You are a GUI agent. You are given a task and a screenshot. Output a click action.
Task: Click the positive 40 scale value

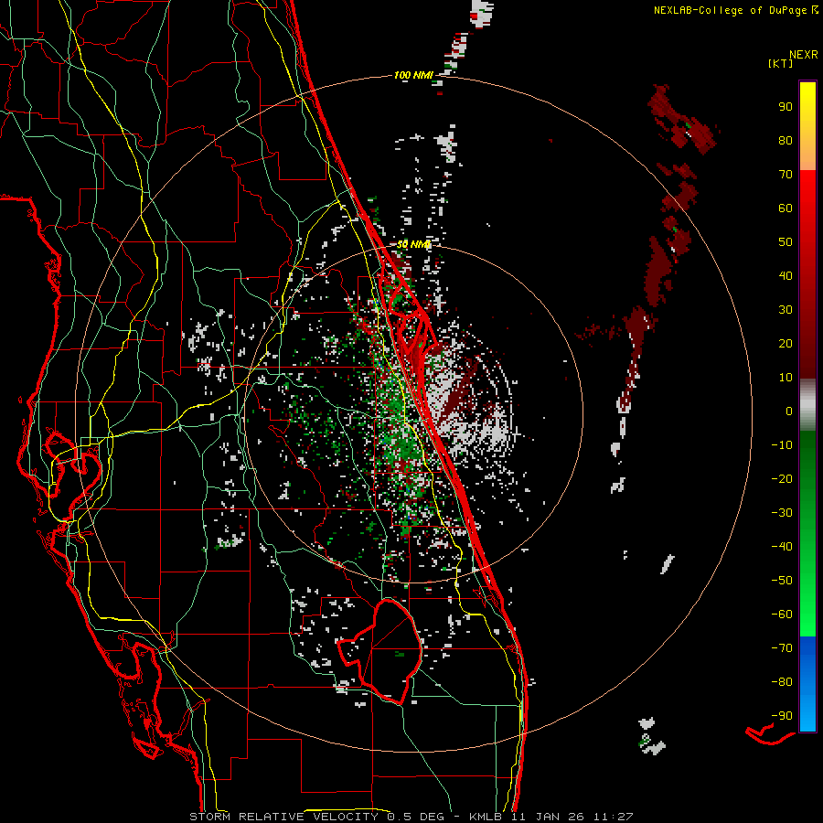[786, 275]
